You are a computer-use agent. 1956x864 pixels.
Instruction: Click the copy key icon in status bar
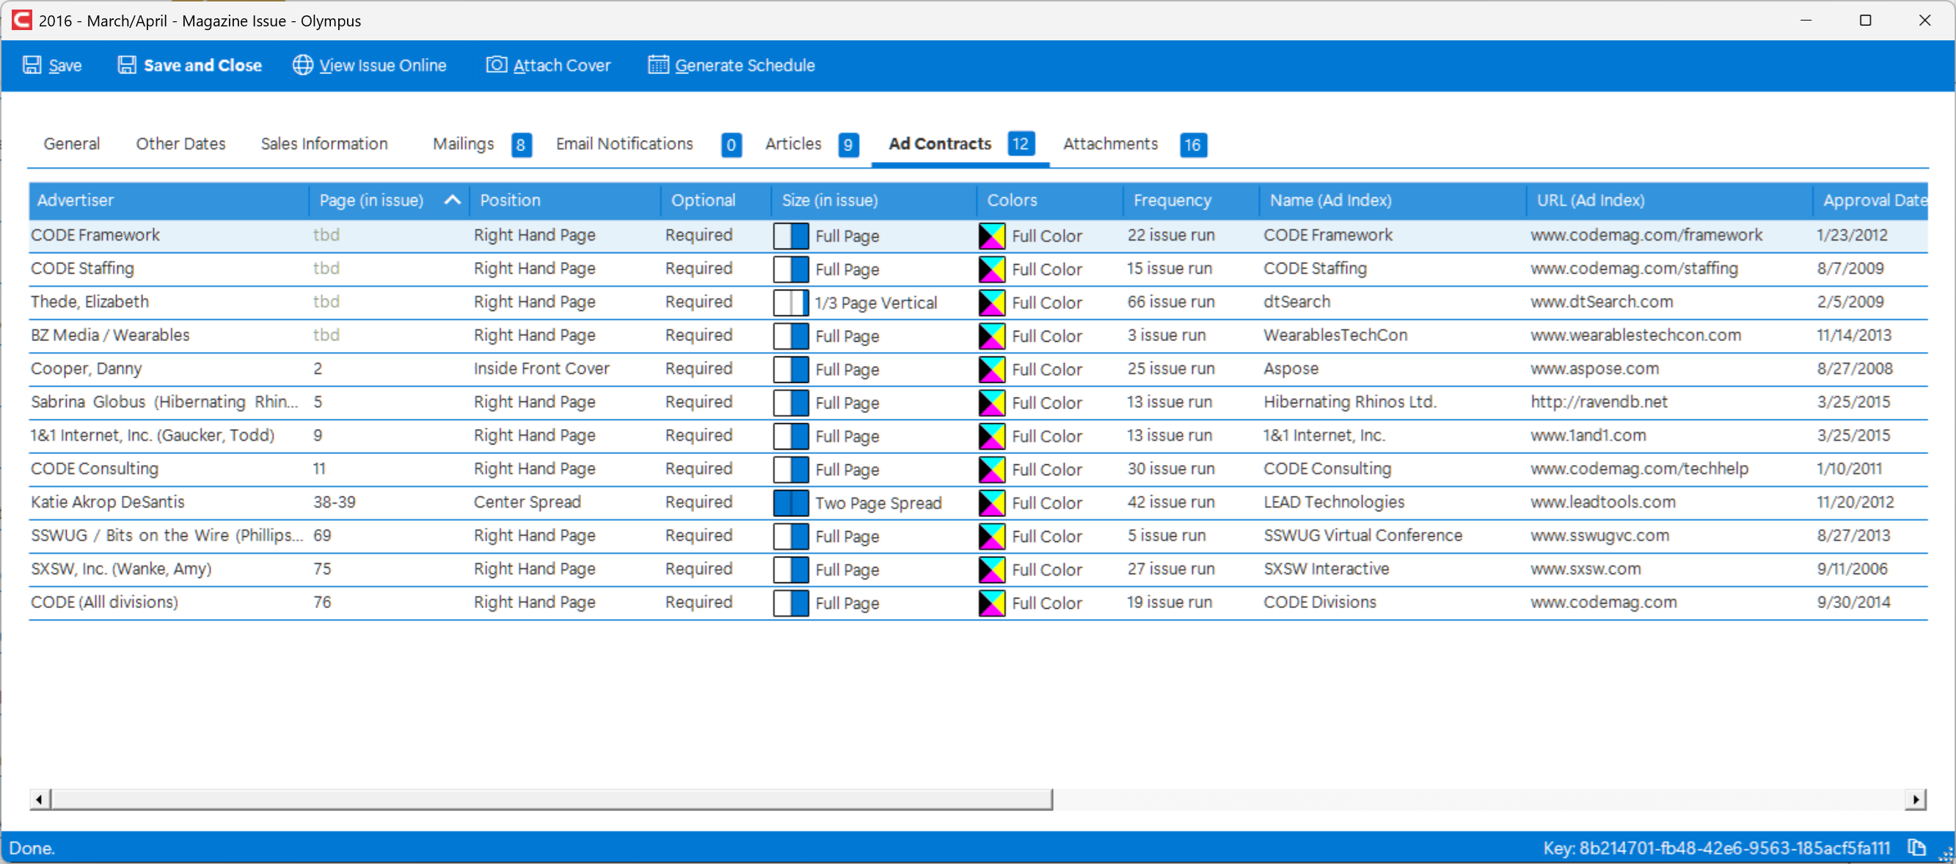[x=1916, y=848]
